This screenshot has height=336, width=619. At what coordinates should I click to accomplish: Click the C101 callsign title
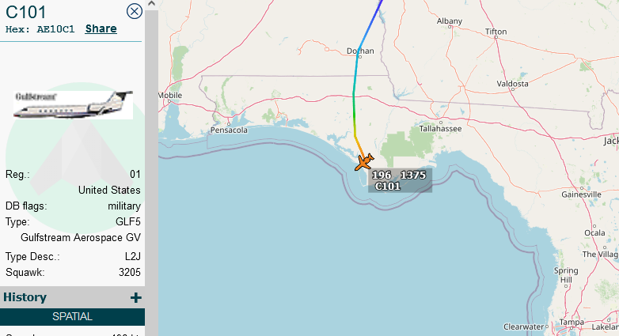point(25,12)
